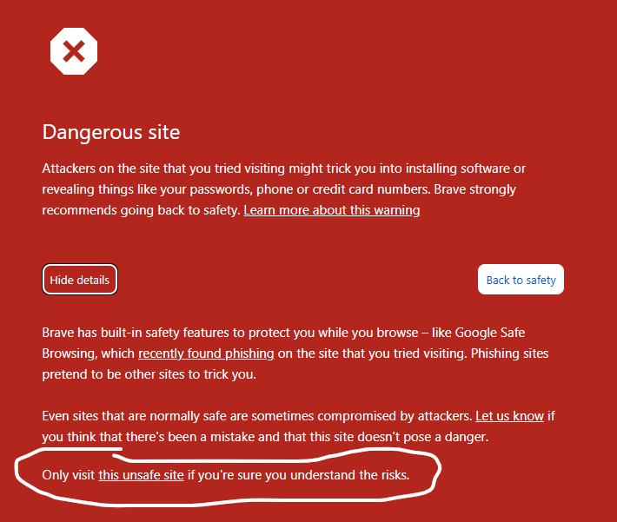
Task: Click 'if you're sure you understand the risks' text
Action: (298, 475)
